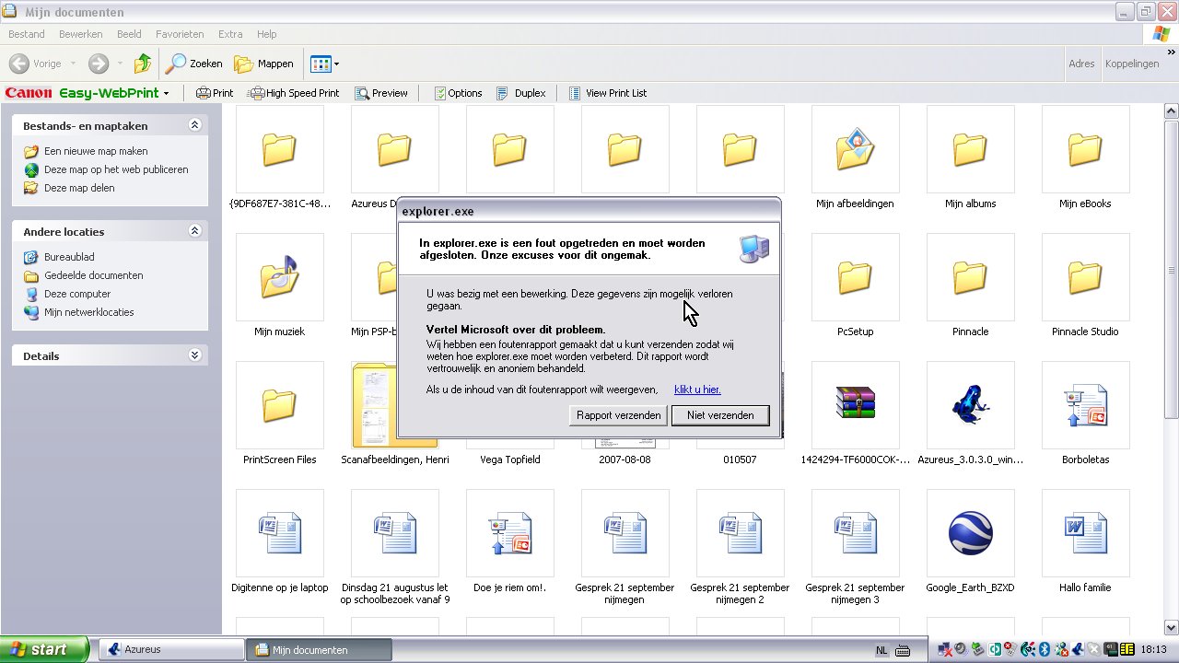Select the Pinnacle Studio folder
1179x663 pixels.
[1085, 277]
